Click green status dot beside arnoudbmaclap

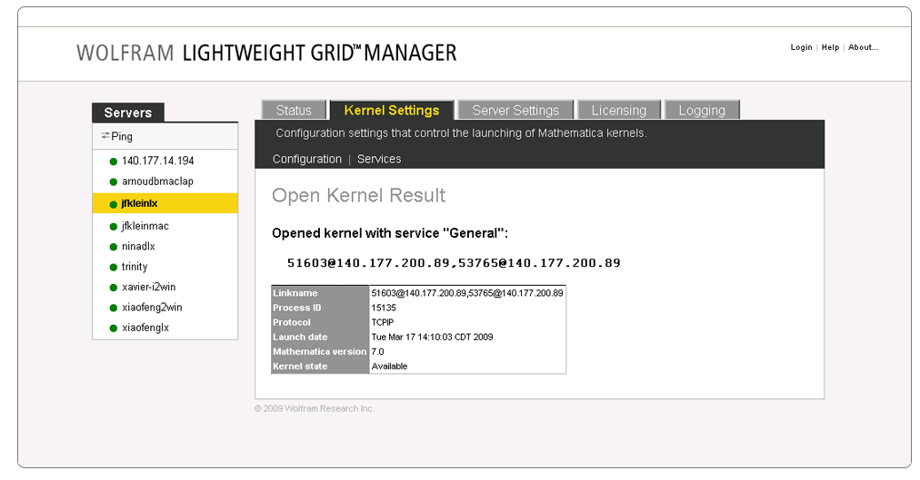pos(114,182)
